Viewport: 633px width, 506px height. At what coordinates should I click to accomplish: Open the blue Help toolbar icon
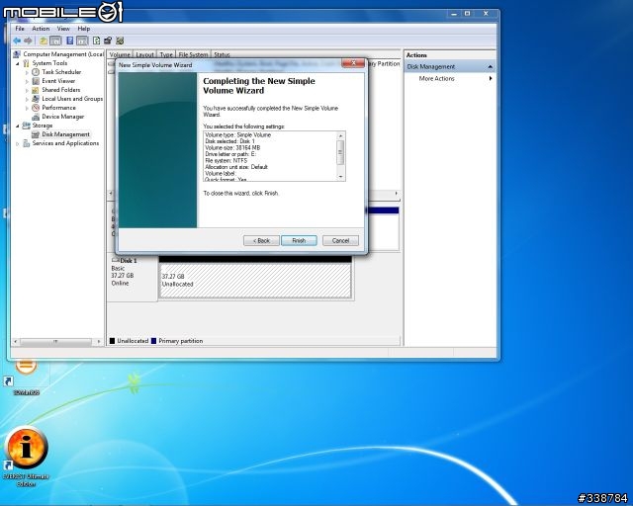[70, 41]
